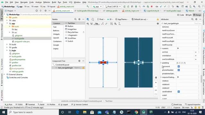This screenshot has height=115, width=205.
Task: Toggle the password attribute checkbox
Action: click(x=179, y=66)
